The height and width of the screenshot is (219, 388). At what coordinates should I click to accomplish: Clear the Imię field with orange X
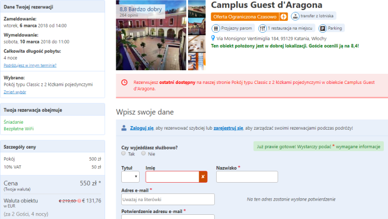pyautogui.click(x=203, y=177)
